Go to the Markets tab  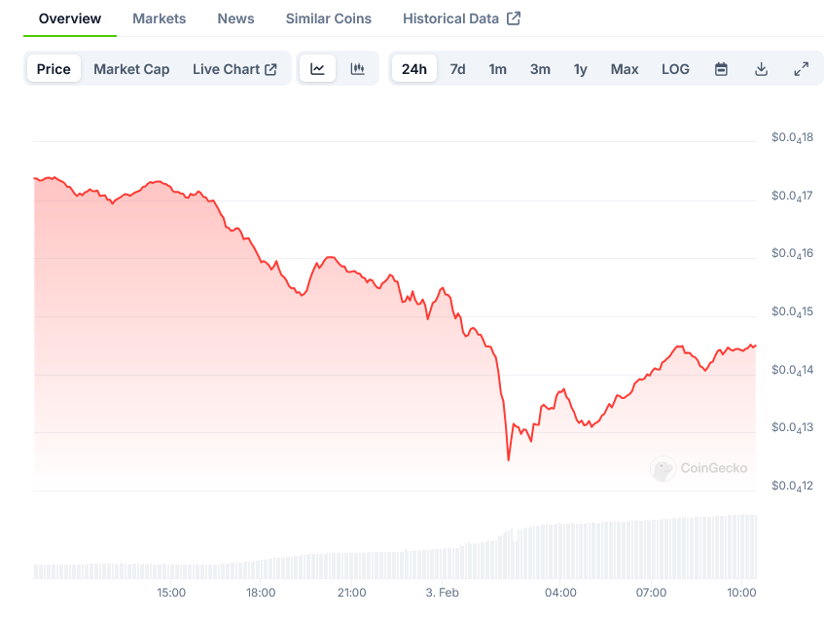pos(159,18)
